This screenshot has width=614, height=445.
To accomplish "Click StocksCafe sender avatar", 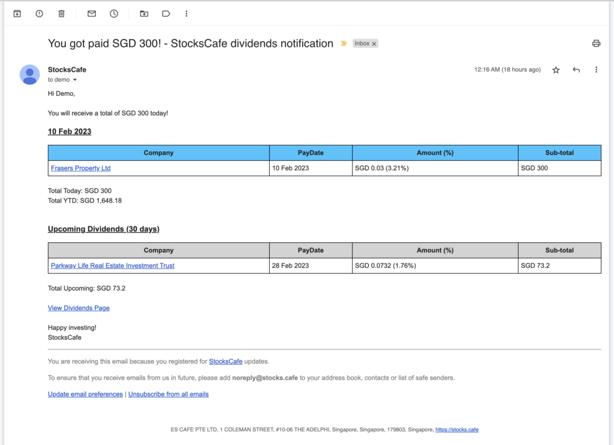I will (x=30, y=74).
